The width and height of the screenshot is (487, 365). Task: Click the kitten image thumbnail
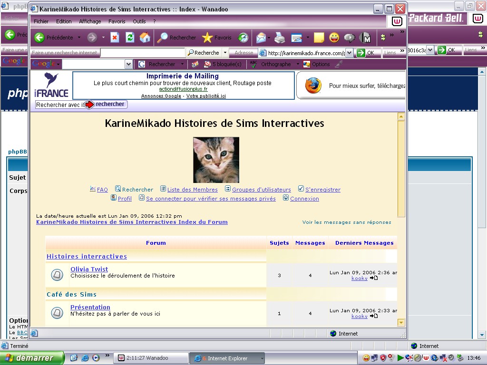click(x=216, y=160)
